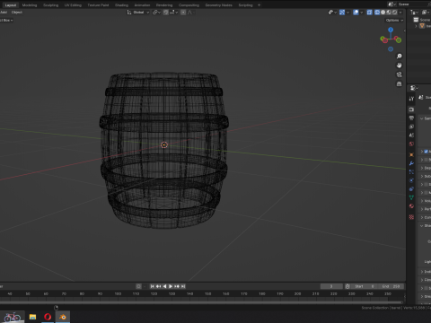Toggle proportional editing button

point(183,13)
